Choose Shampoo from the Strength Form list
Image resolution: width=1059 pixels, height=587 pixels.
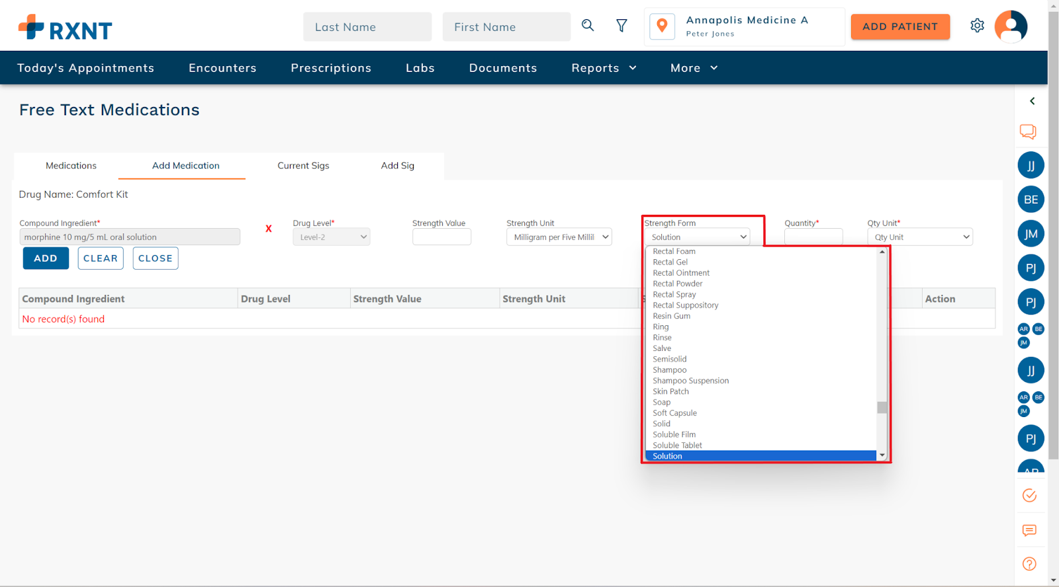(669, 370)
